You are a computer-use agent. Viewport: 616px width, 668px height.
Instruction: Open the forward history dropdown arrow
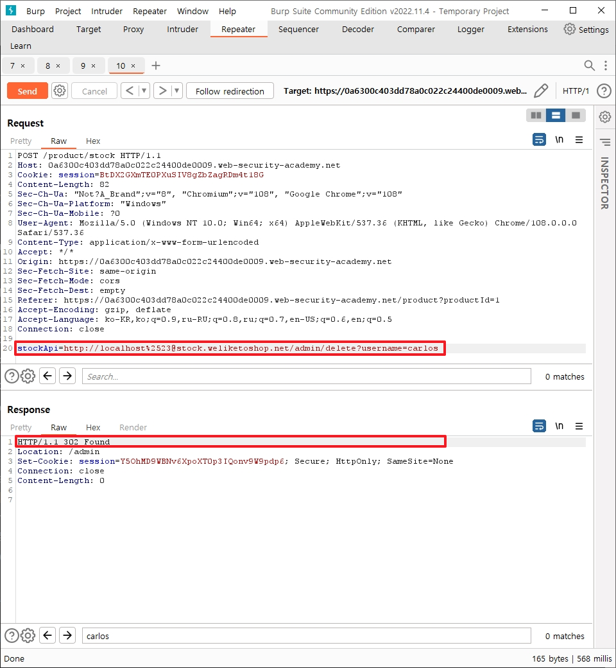(x=176, y=91)
